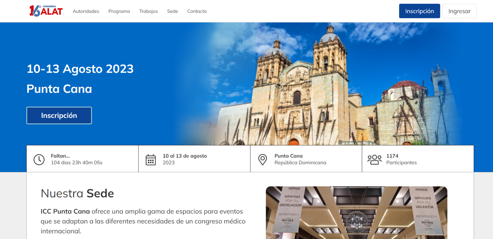
Task: Click the clock icon beside the countdown
Action: tap(39, 159)
